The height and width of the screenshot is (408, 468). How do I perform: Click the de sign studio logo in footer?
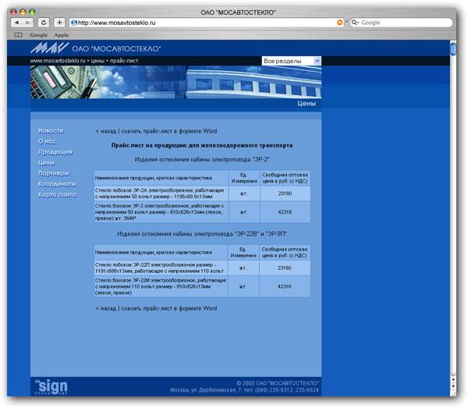click(51, 387)
